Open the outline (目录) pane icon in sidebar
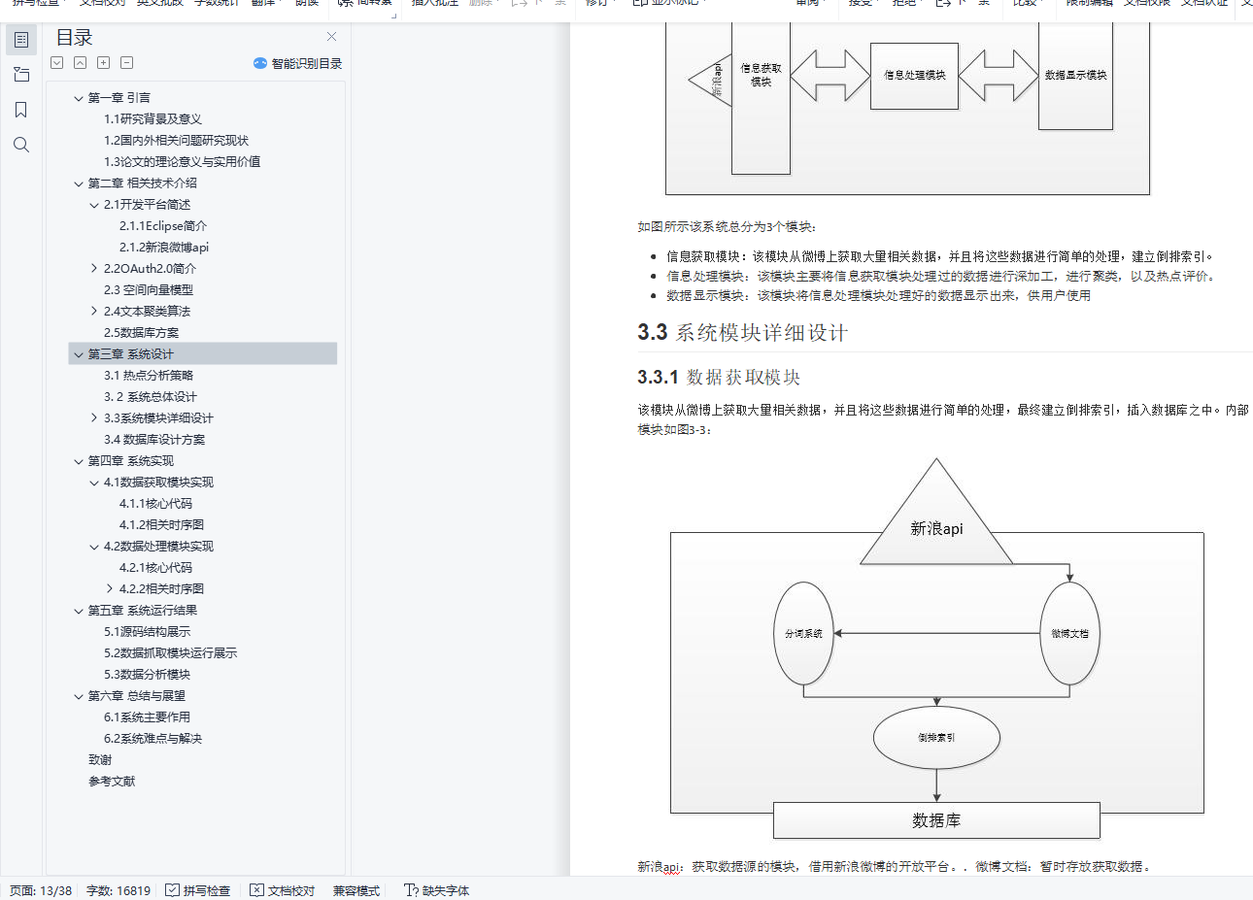The height and width of the screenshot is (900, 1253). tap(21, 40)
